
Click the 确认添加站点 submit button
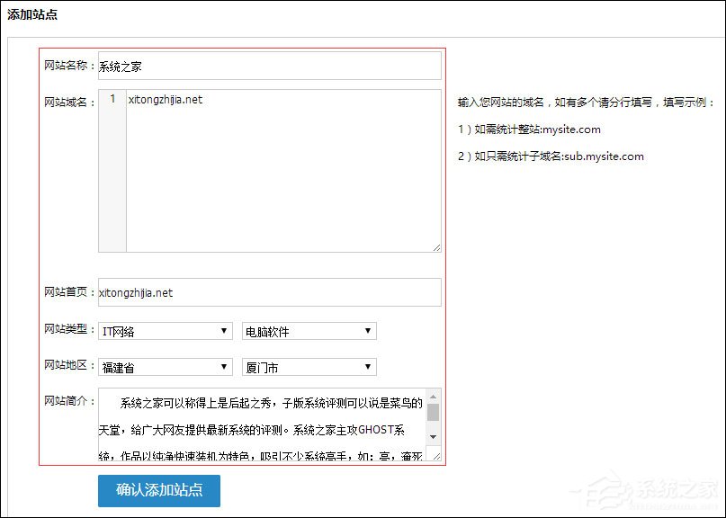158,492
